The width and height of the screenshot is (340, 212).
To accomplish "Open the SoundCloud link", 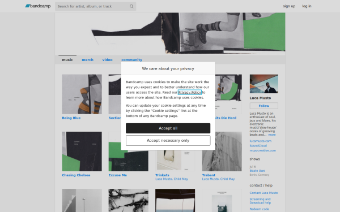I will pos(258,146).
